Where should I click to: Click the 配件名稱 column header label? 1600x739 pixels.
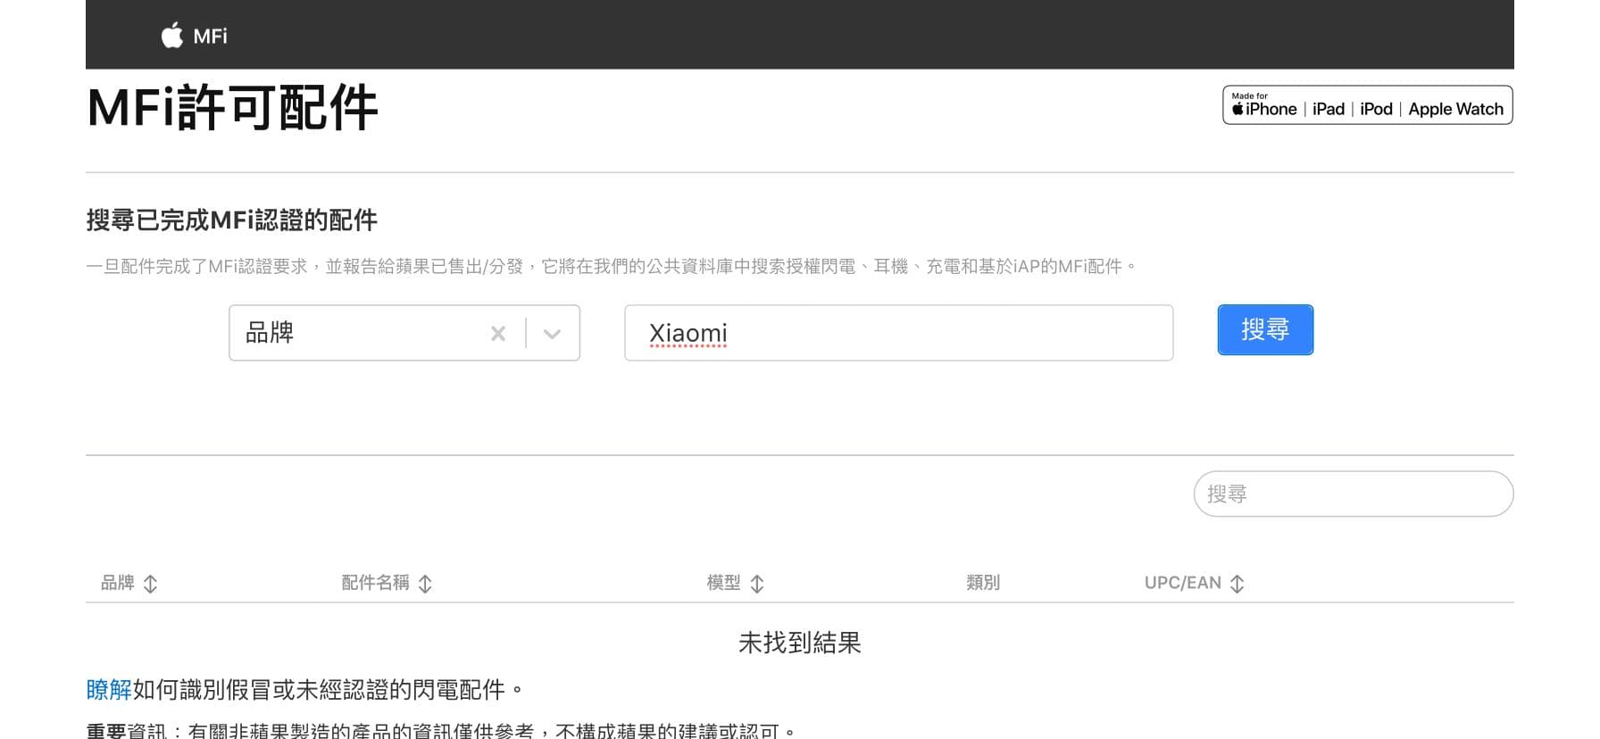pos(375,583)
